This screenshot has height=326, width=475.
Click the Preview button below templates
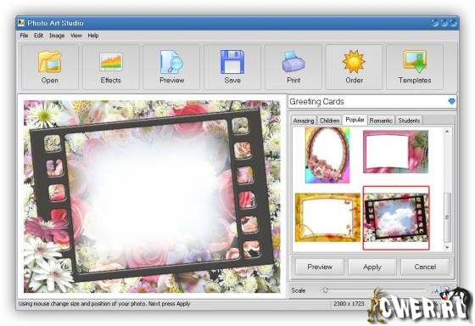[x=320, y=267]
